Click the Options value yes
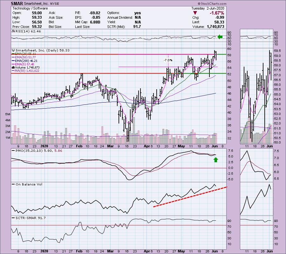Screen dimensions: 286x254 click(x=138, y=13)
